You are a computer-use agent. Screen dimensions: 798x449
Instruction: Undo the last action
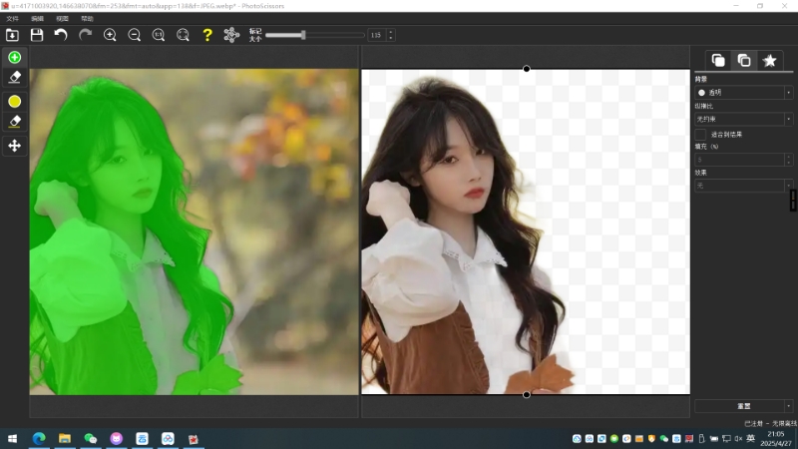click(x=61, y=35)
